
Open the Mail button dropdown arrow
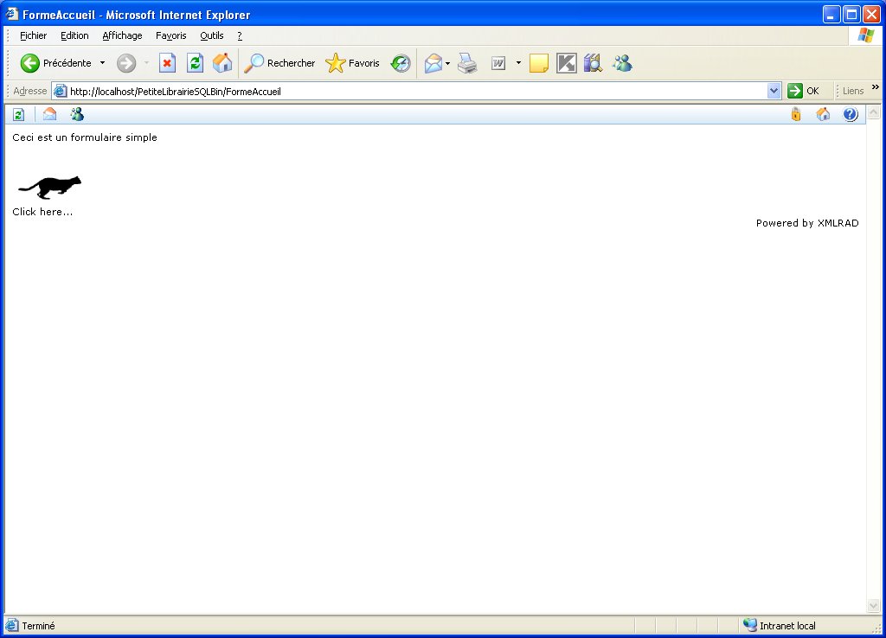click(447, 63)
